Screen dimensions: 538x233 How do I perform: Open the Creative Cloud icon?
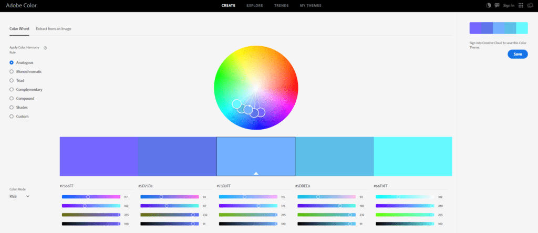[x=530, y=5]
